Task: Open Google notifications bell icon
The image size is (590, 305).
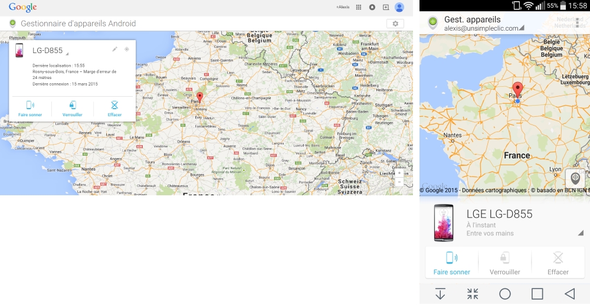Action: [372, 7]
